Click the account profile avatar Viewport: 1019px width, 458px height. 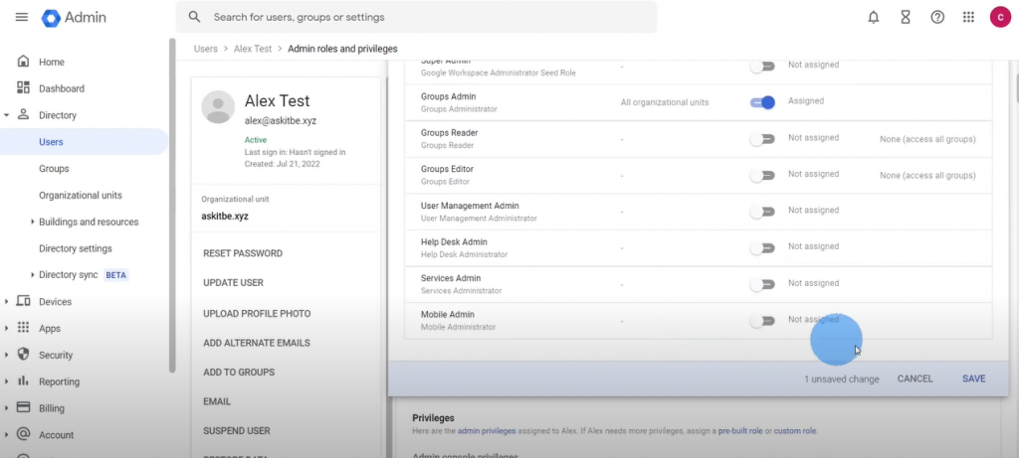[x=1000, y=17]
